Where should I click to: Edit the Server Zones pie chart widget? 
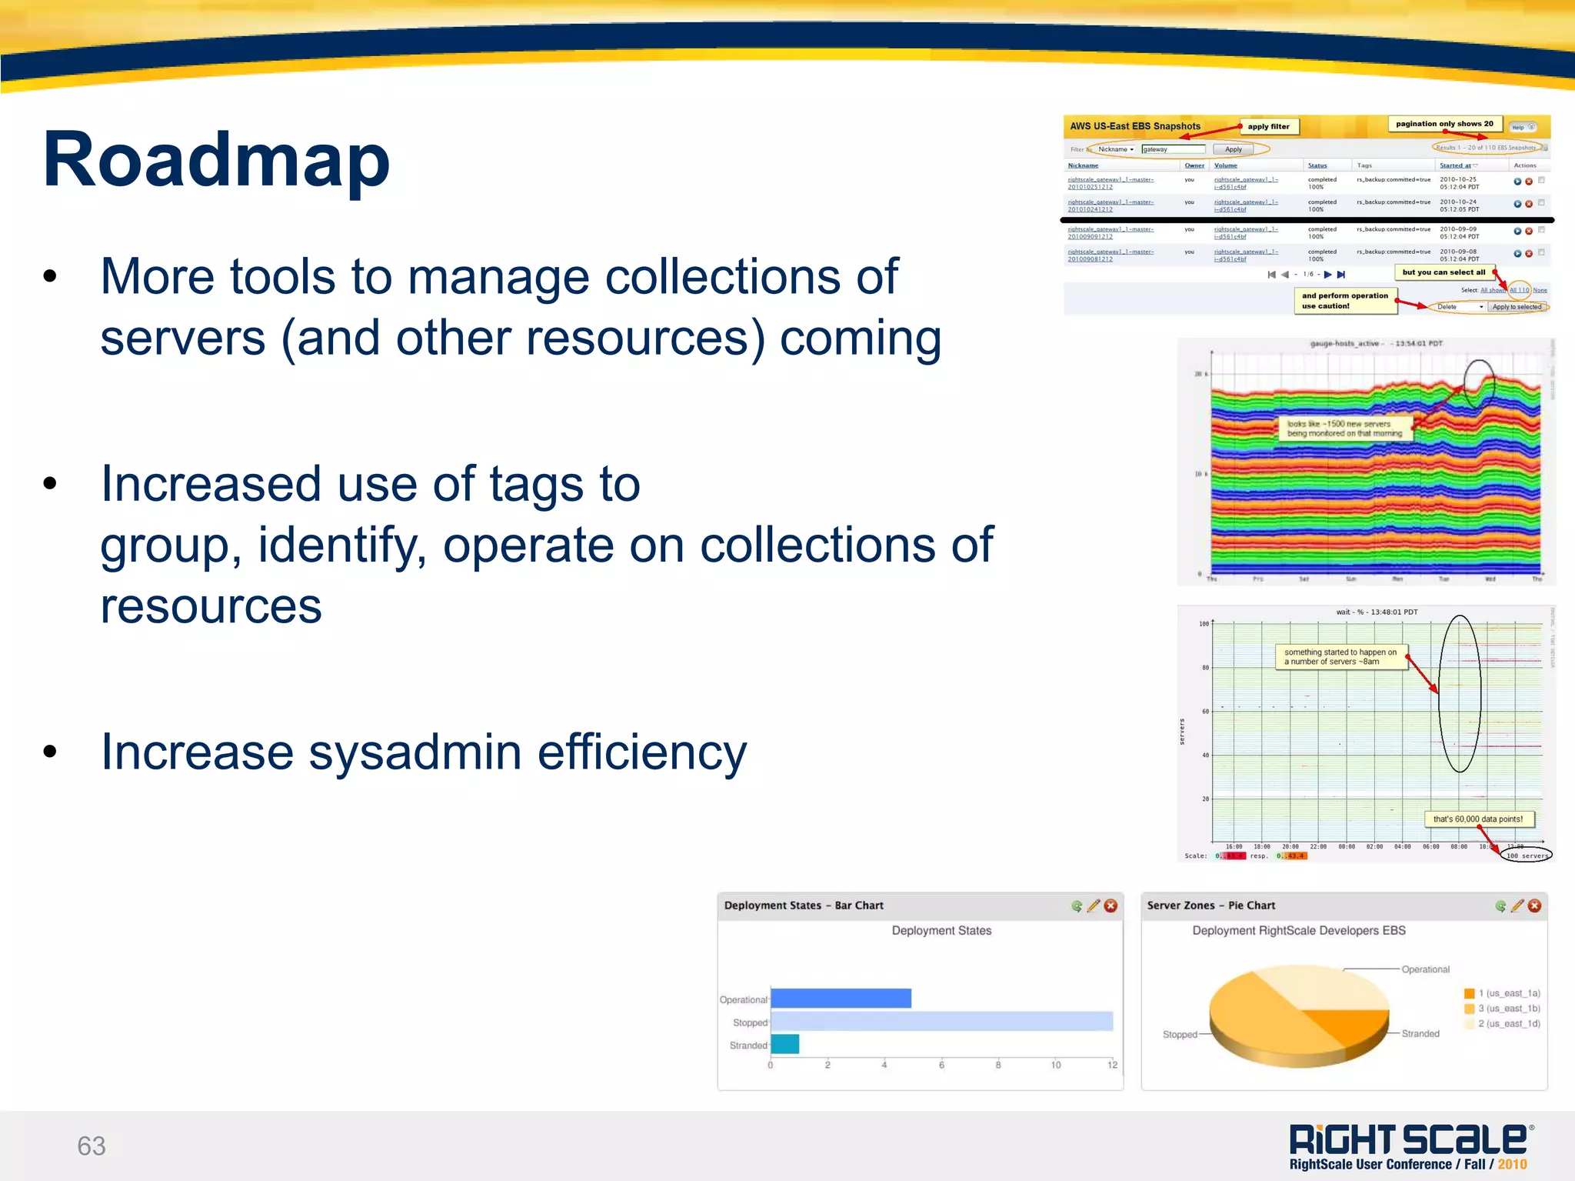point(1517,906)
